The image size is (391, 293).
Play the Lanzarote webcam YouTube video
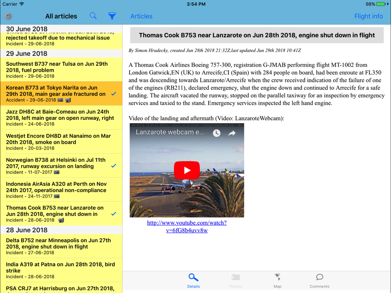[x=187, y=170]
